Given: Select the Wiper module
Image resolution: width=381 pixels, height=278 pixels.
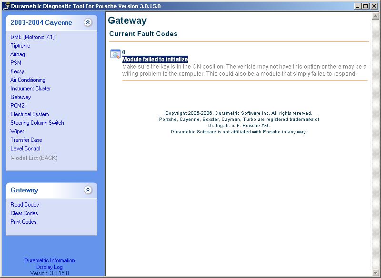Looking at the screenshot, I should (x=17, y=131).
